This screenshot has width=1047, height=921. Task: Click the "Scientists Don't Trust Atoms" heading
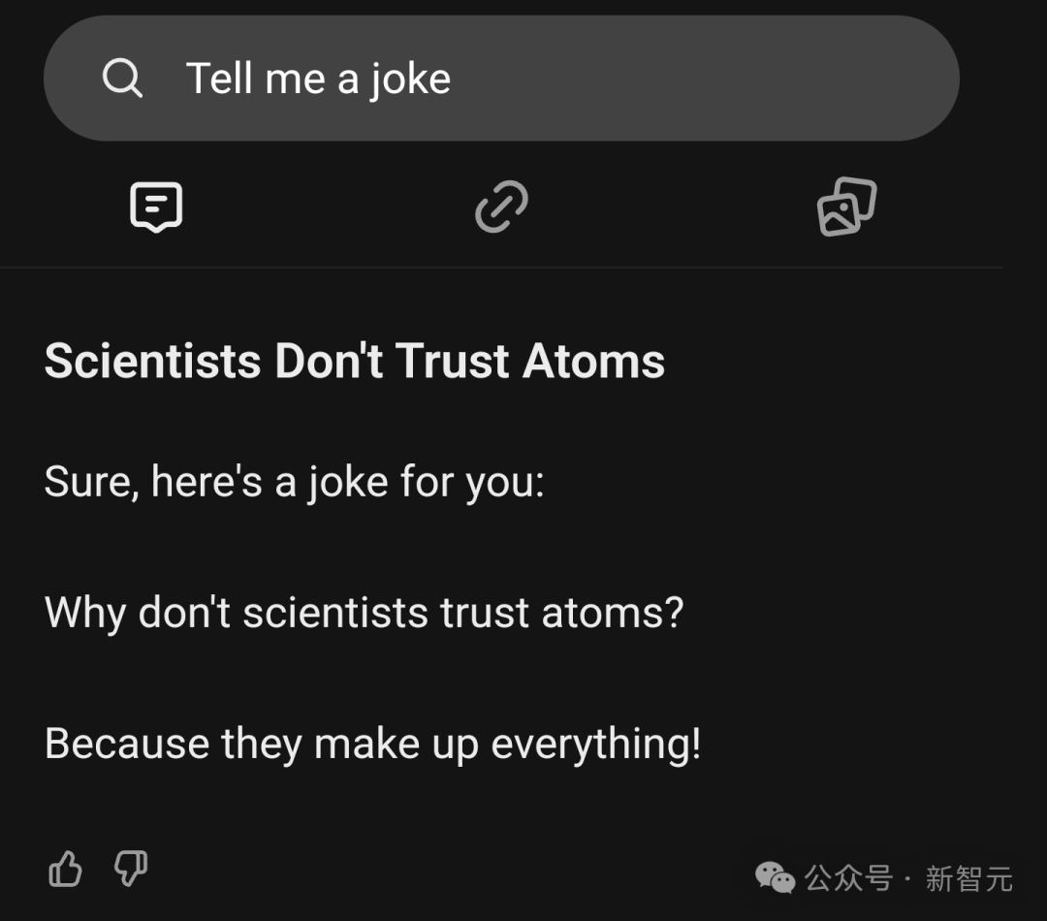click(x=355, y=362)
